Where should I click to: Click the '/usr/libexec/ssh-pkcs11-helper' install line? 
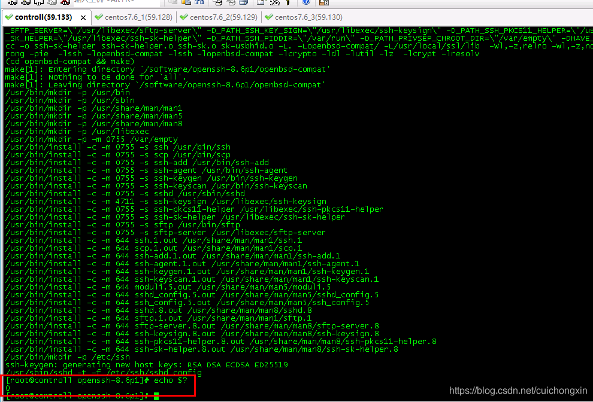tap(194, 209)
